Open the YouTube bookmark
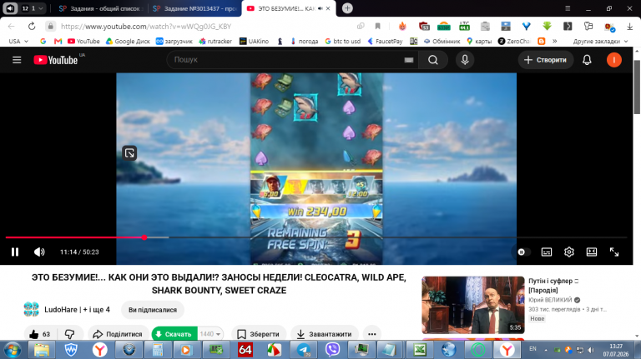Viewport: 641px width, 359px height. (83, 41)
